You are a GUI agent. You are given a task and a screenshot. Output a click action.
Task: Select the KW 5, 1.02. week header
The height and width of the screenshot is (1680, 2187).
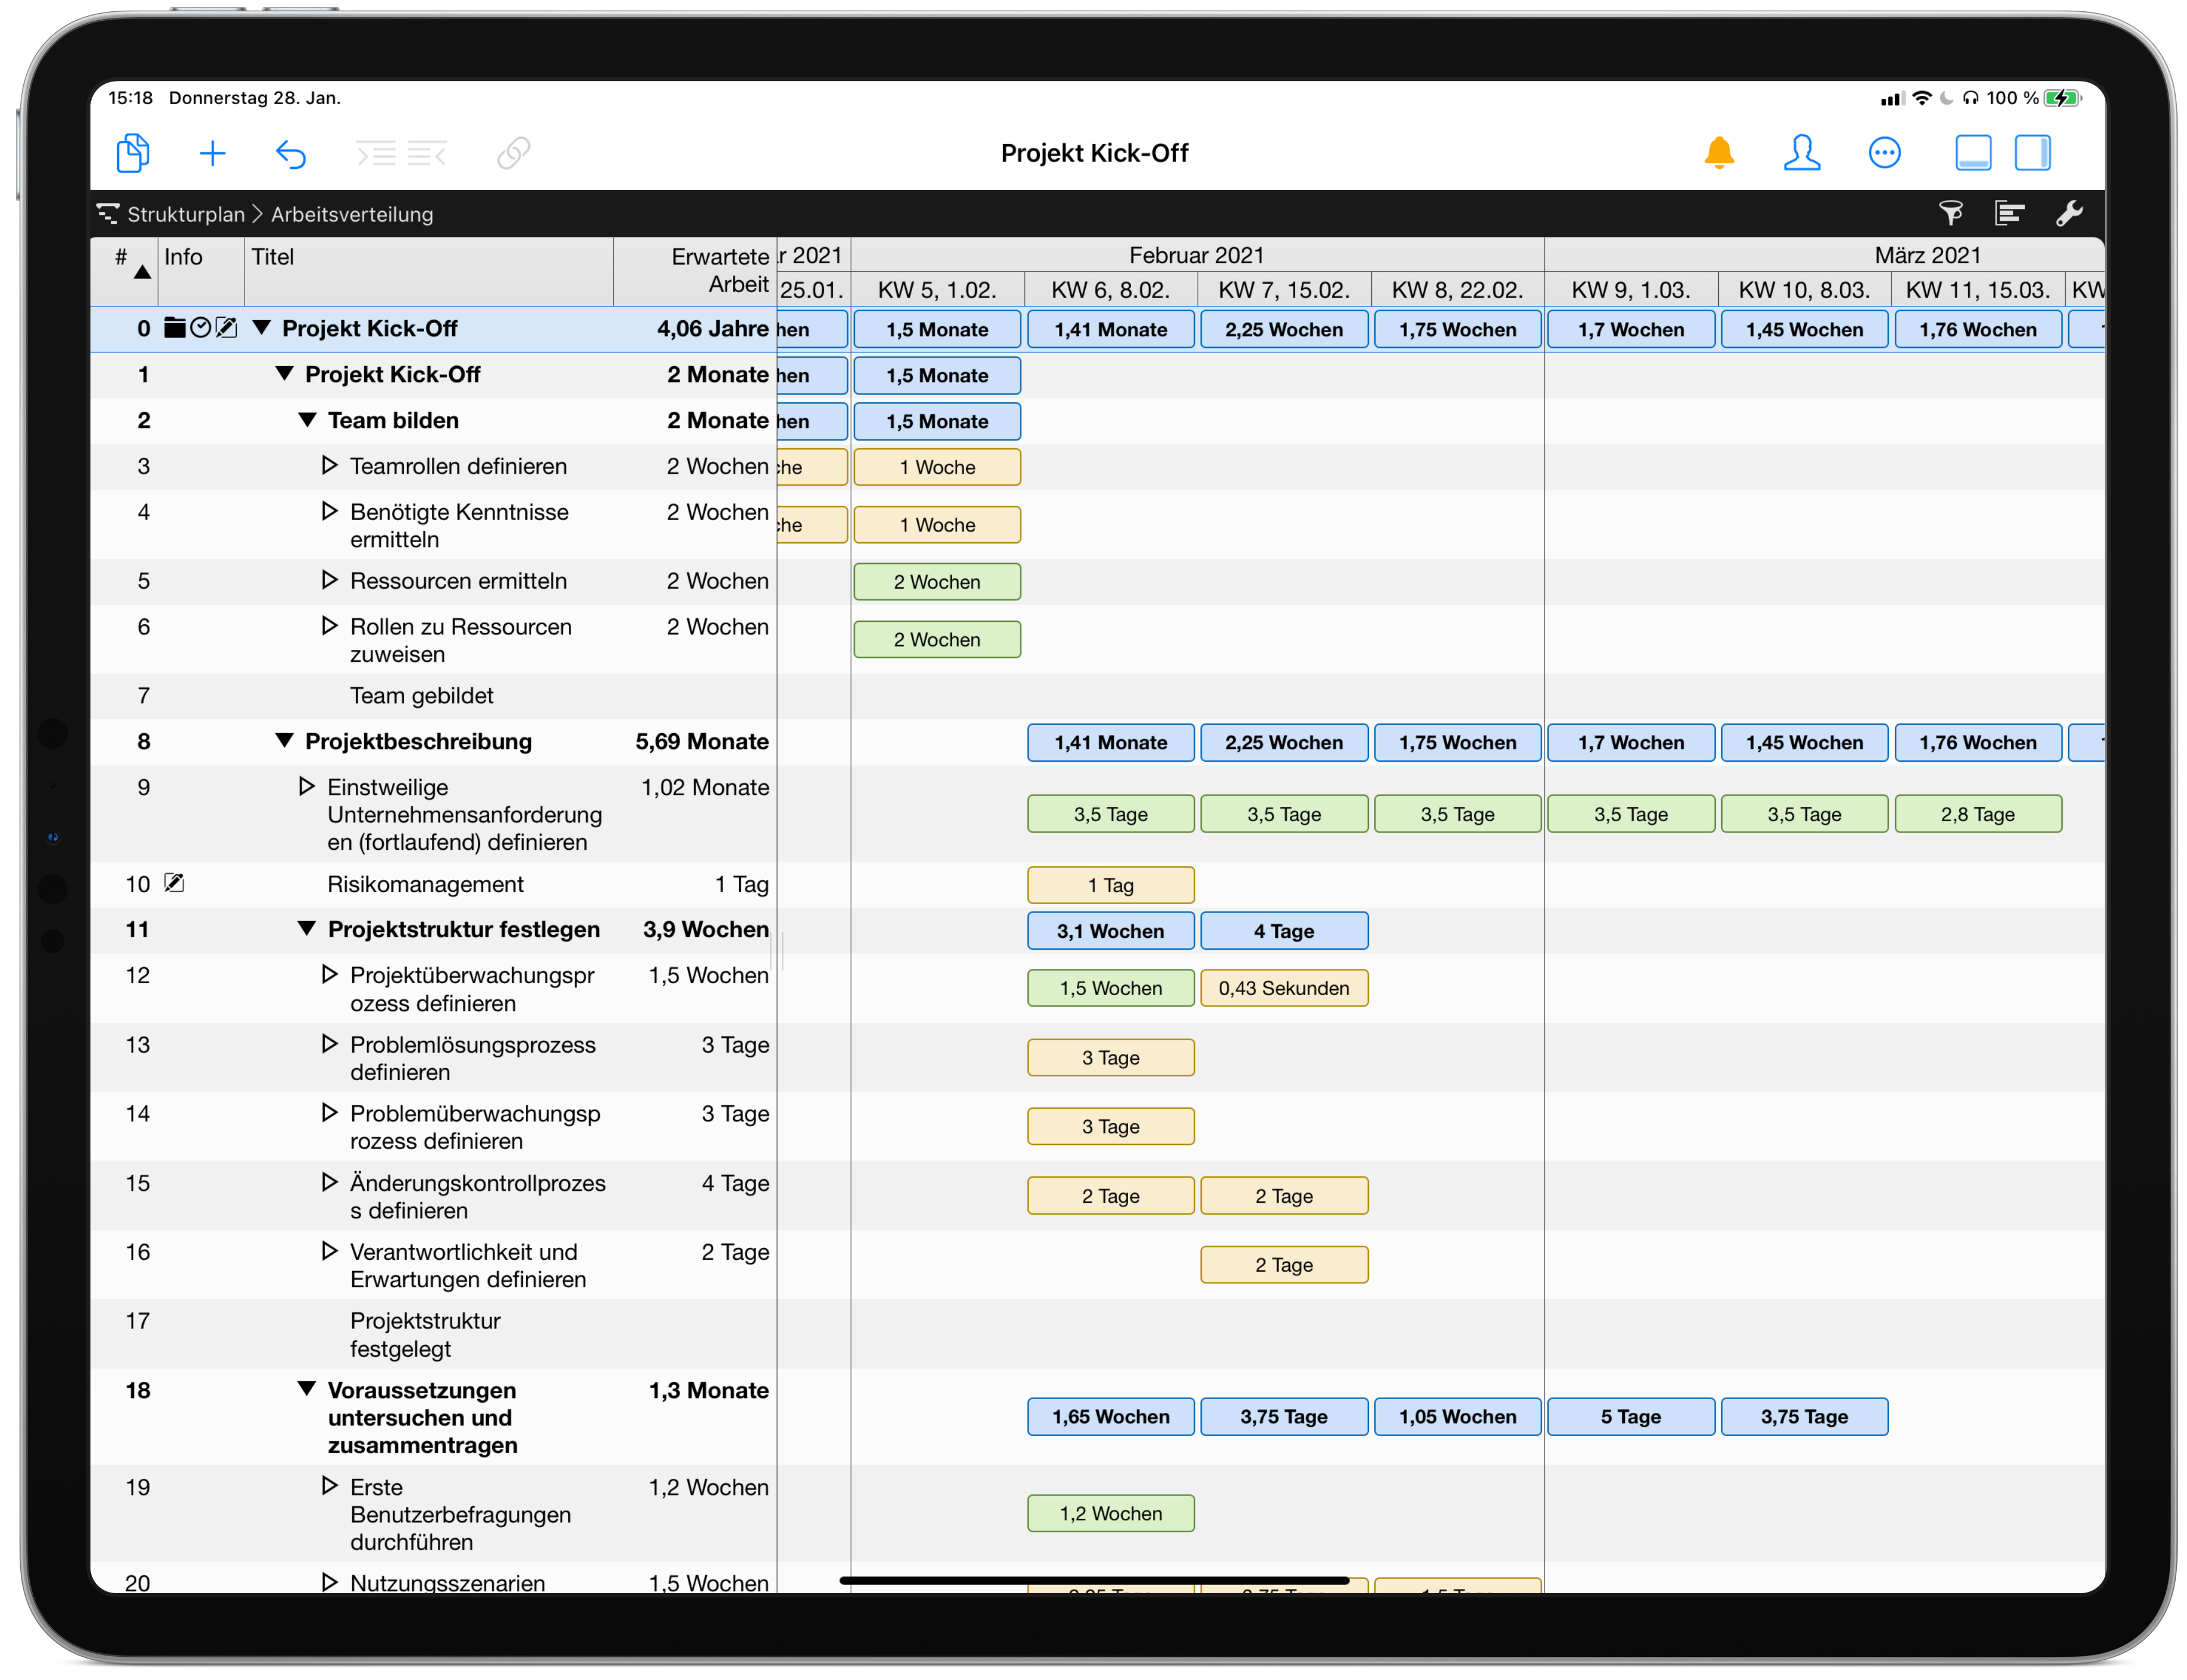click(x=938, y=289)
